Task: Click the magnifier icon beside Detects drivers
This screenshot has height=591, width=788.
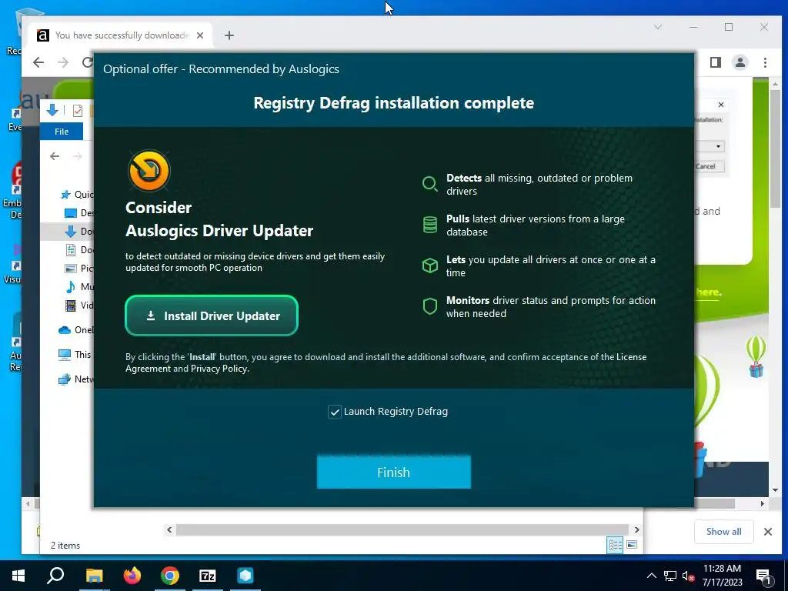Action: (x=429, y=184)
